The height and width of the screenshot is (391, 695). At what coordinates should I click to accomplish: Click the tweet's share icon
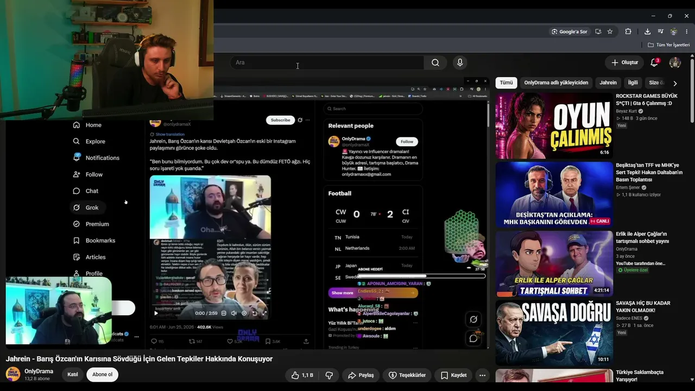coord(306,341)
